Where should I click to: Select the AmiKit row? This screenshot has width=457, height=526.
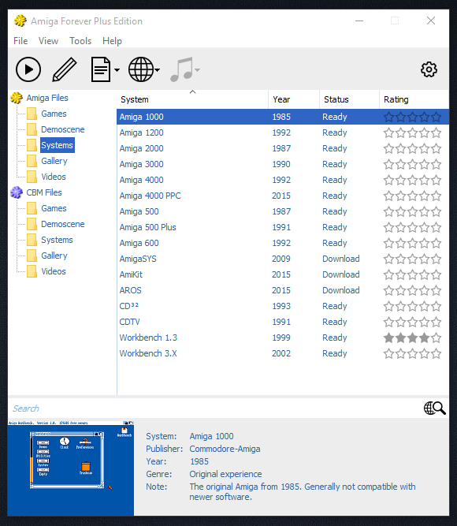pyautogui.click(x=283, y=274)
